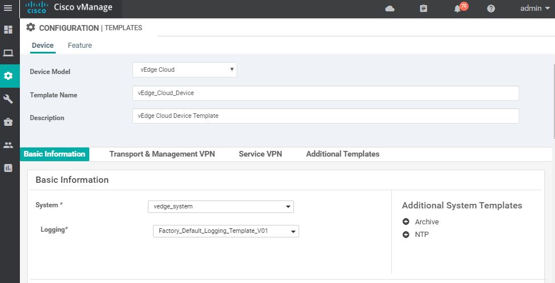Viewport: 555px width, 283px height.
Task: Click the Cisco vManage logo
Action: (37, 7)
